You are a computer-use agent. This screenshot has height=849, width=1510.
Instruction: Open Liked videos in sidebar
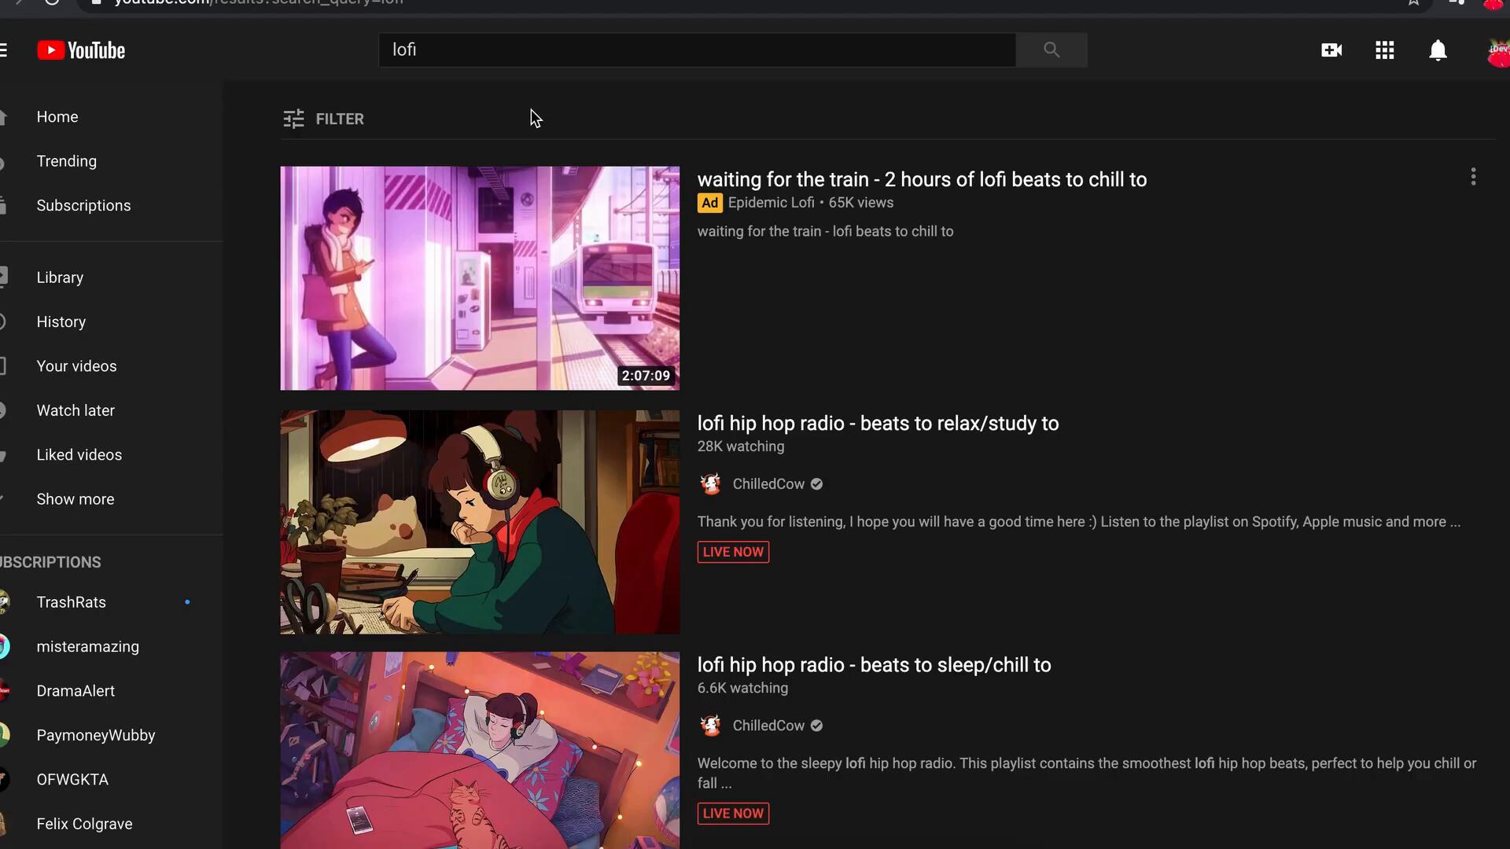79,455
